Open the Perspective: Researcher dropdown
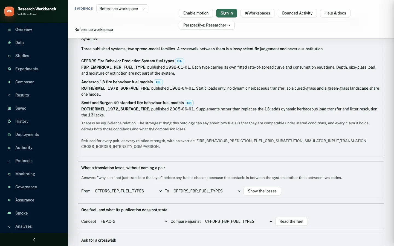The image size is (394, 246). tap(207, 25)
